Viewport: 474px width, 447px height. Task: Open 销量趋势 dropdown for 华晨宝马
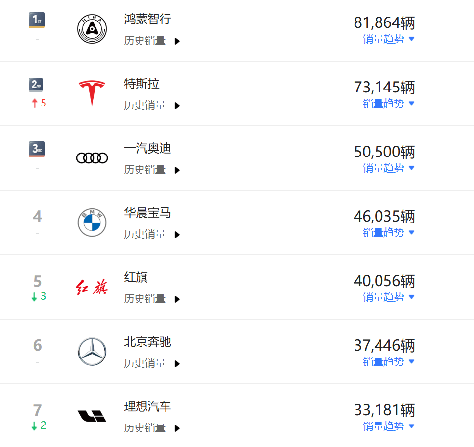point(384,232)
